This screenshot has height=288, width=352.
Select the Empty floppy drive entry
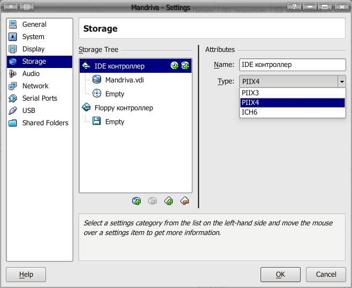(114, 122)
